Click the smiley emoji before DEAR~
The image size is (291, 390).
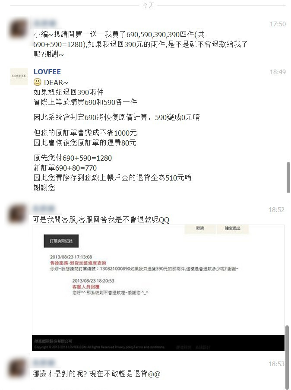click(37, 82)
